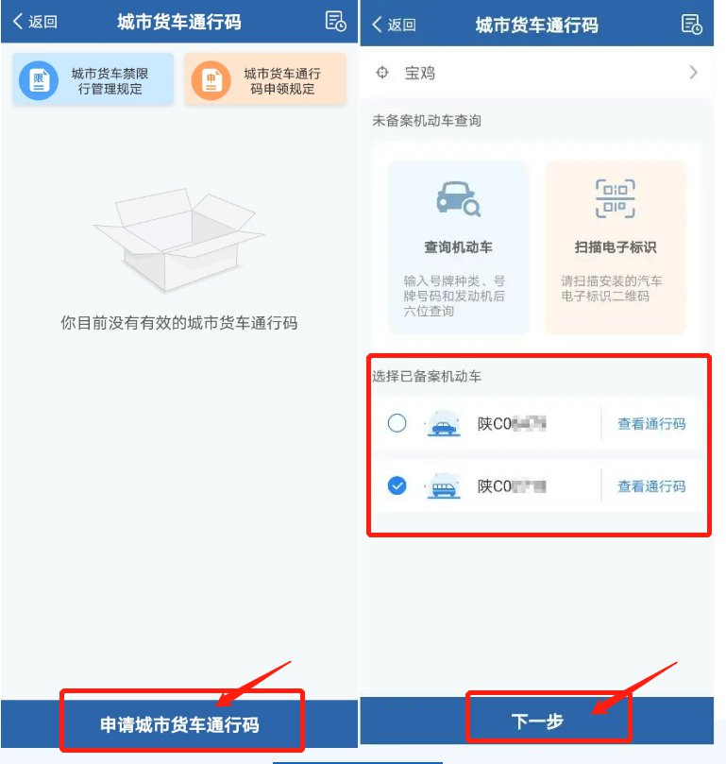Tap the blue 限 document icon
The height and width of the screenshot is (764, 726).
pos(39,80)
